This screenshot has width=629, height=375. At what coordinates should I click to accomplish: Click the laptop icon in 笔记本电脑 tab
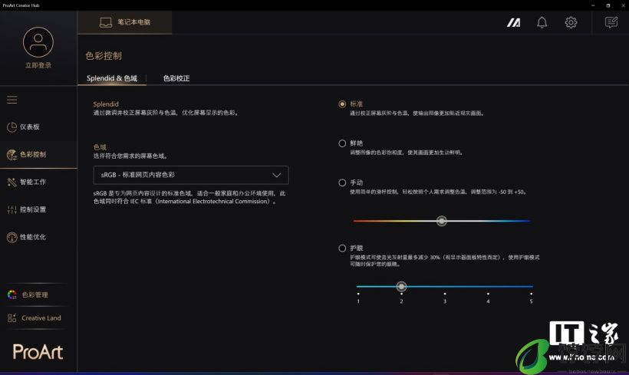coord(106,22)
